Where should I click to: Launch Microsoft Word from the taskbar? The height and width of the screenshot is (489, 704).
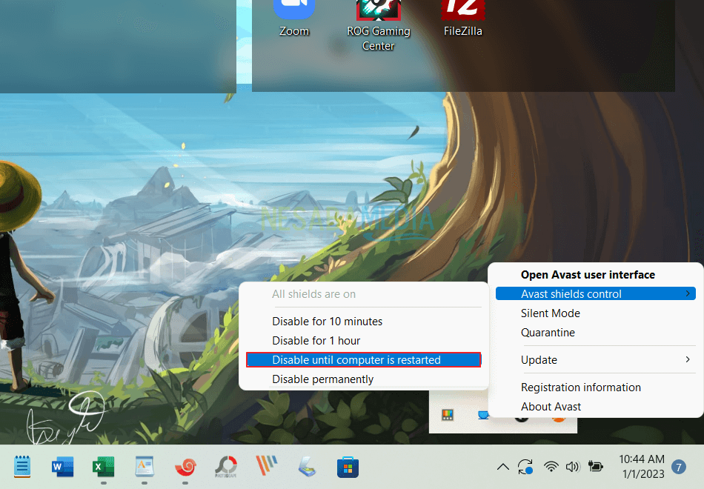62,467
